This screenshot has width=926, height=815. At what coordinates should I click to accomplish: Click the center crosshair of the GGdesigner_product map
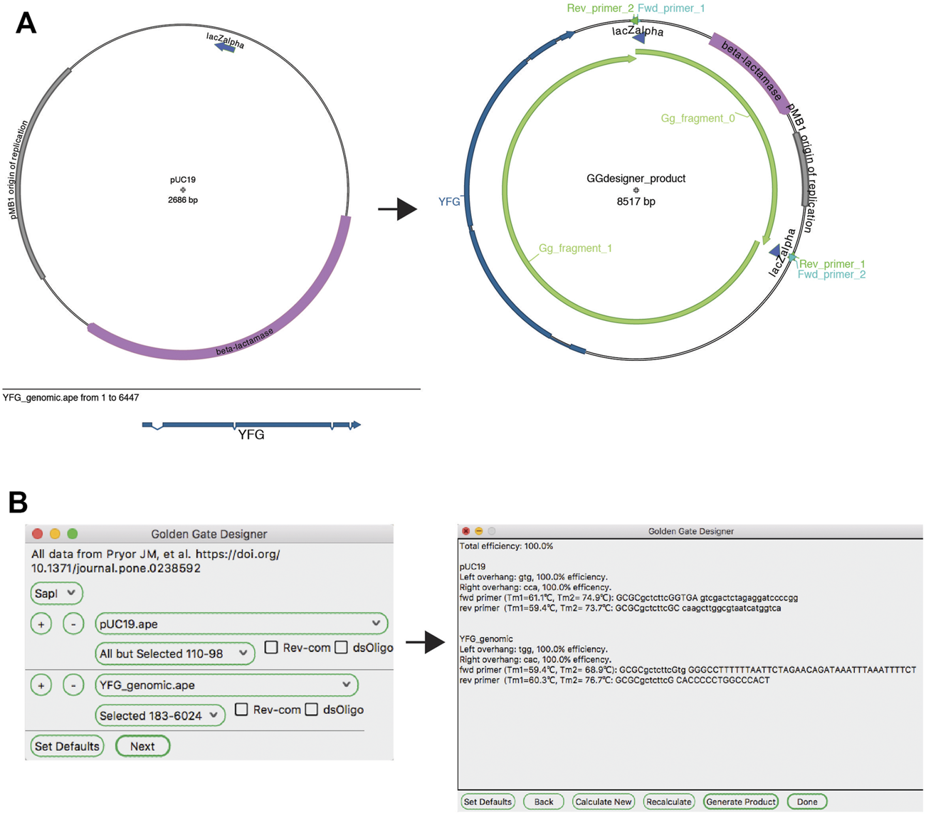tap(636, 190)
